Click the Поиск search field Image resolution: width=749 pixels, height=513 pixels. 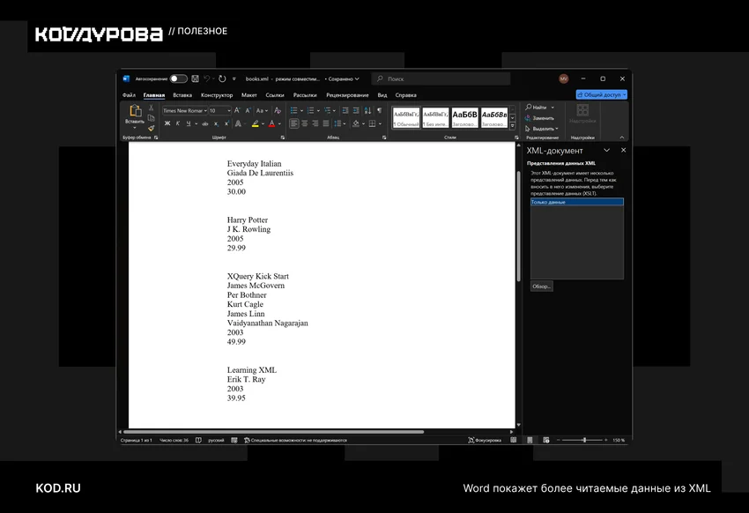(x=441, y=78)
